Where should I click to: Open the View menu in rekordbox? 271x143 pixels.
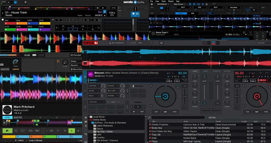[157, 1]
